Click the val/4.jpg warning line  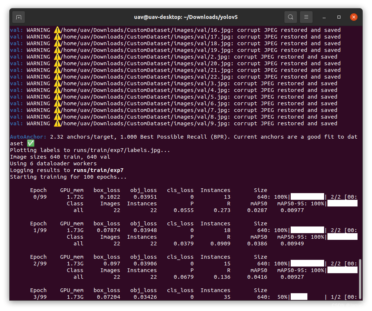coord(174,90)
